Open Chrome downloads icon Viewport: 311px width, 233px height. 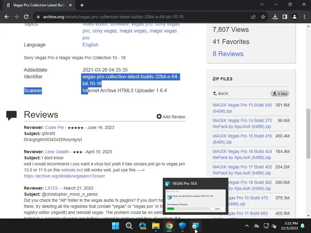tap(275, 17)
